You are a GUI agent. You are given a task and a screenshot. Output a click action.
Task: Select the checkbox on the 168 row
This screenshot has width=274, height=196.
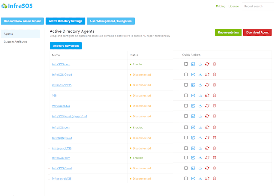coord(186,95)
